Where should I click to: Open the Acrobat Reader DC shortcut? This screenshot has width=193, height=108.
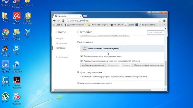click(17, 82)
